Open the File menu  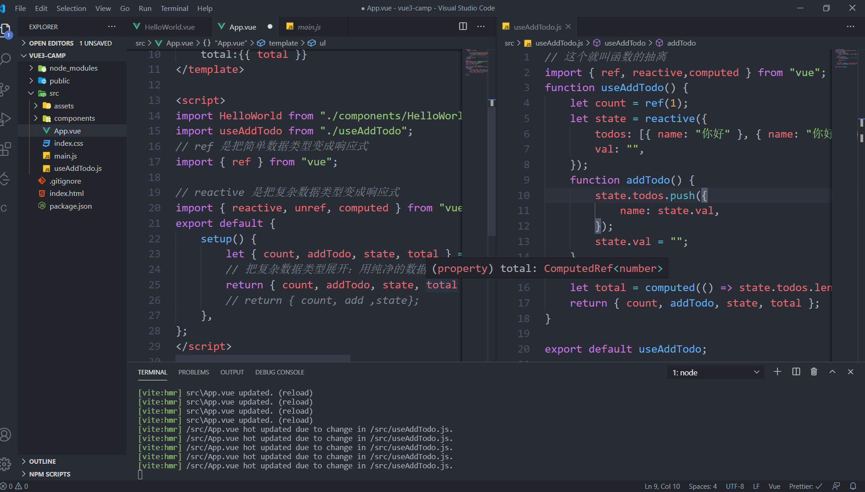pos(21,8)
